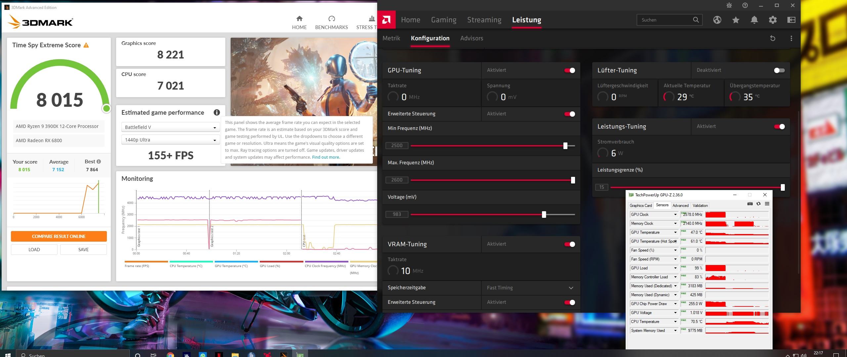
Task: Go to Radeon Software Home tab
Action: pos(410,20)
